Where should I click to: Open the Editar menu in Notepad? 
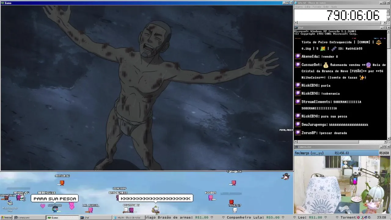[x=308, y=7]
